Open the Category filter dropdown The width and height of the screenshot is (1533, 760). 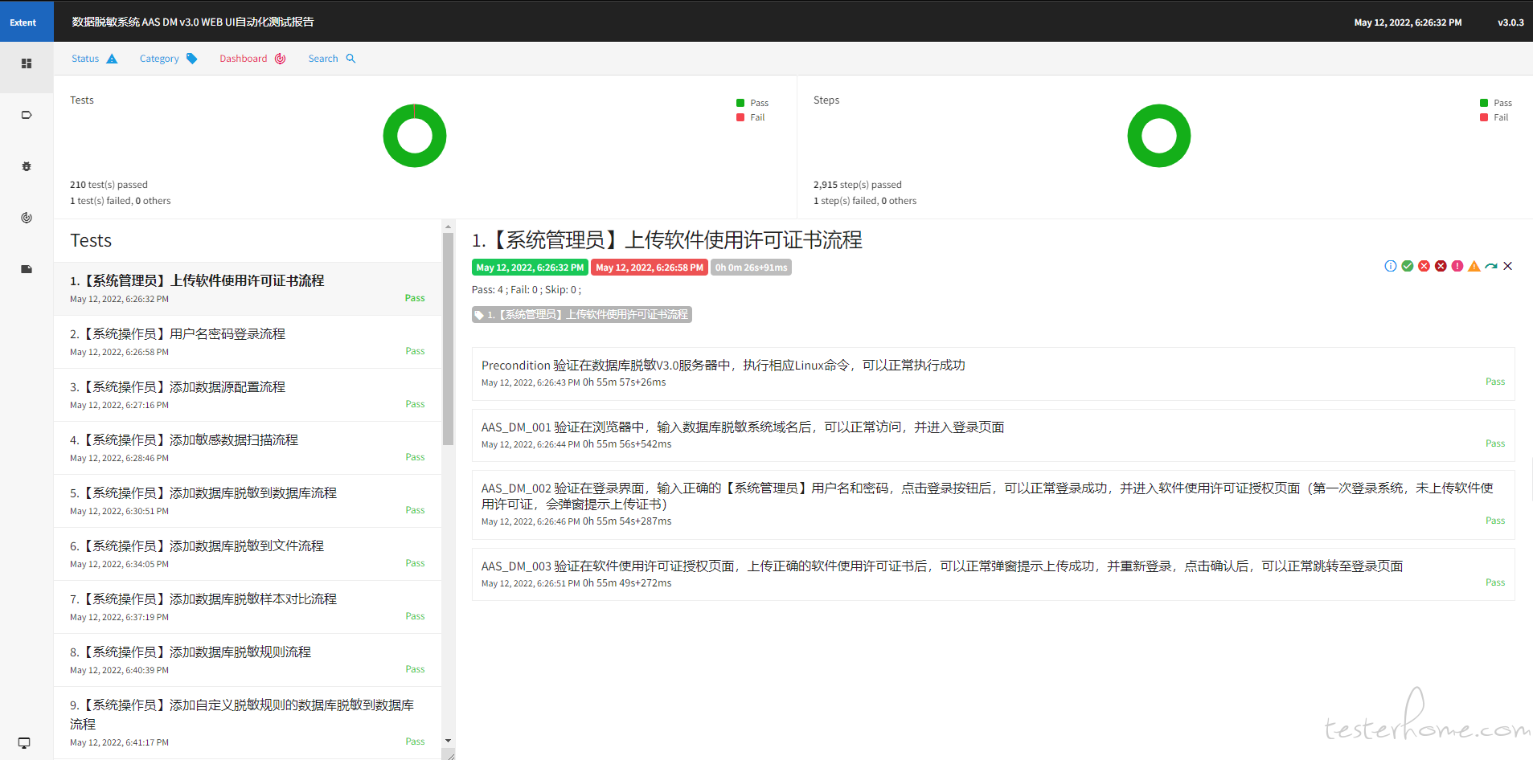click(168, 59)
